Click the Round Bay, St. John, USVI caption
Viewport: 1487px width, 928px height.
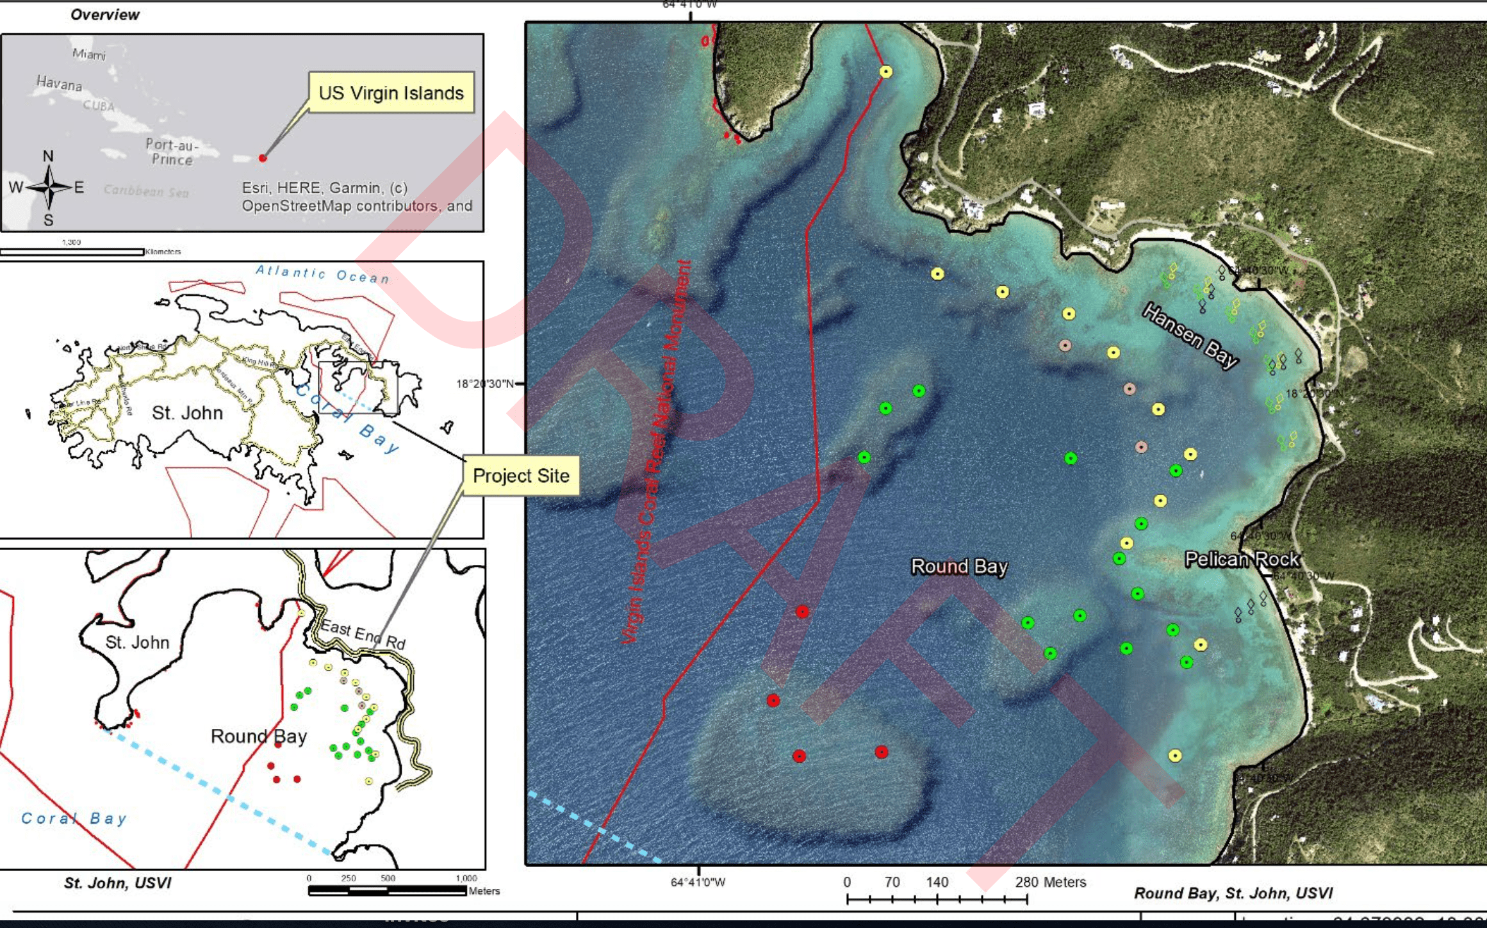click(1233, 893)
